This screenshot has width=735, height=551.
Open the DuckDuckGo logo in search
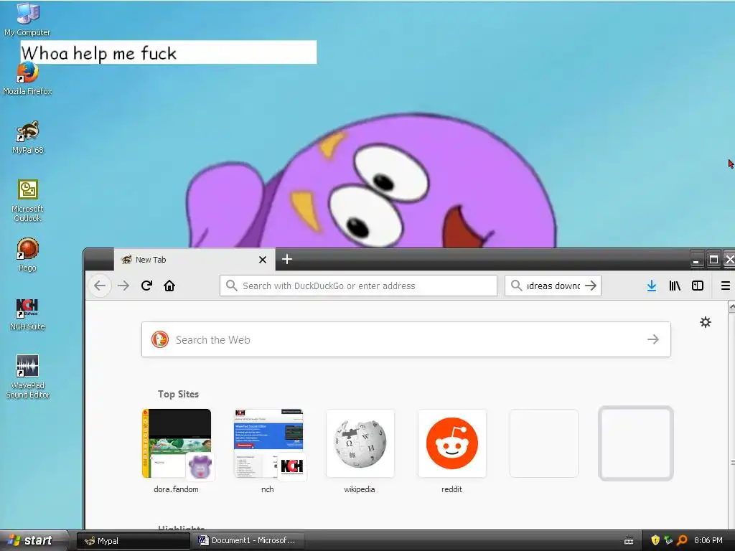pos(160,339)
